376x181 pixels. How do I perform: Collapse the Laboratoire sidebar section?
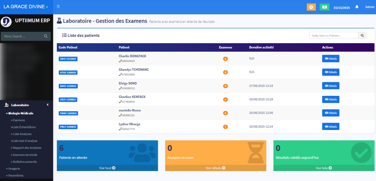48,105
